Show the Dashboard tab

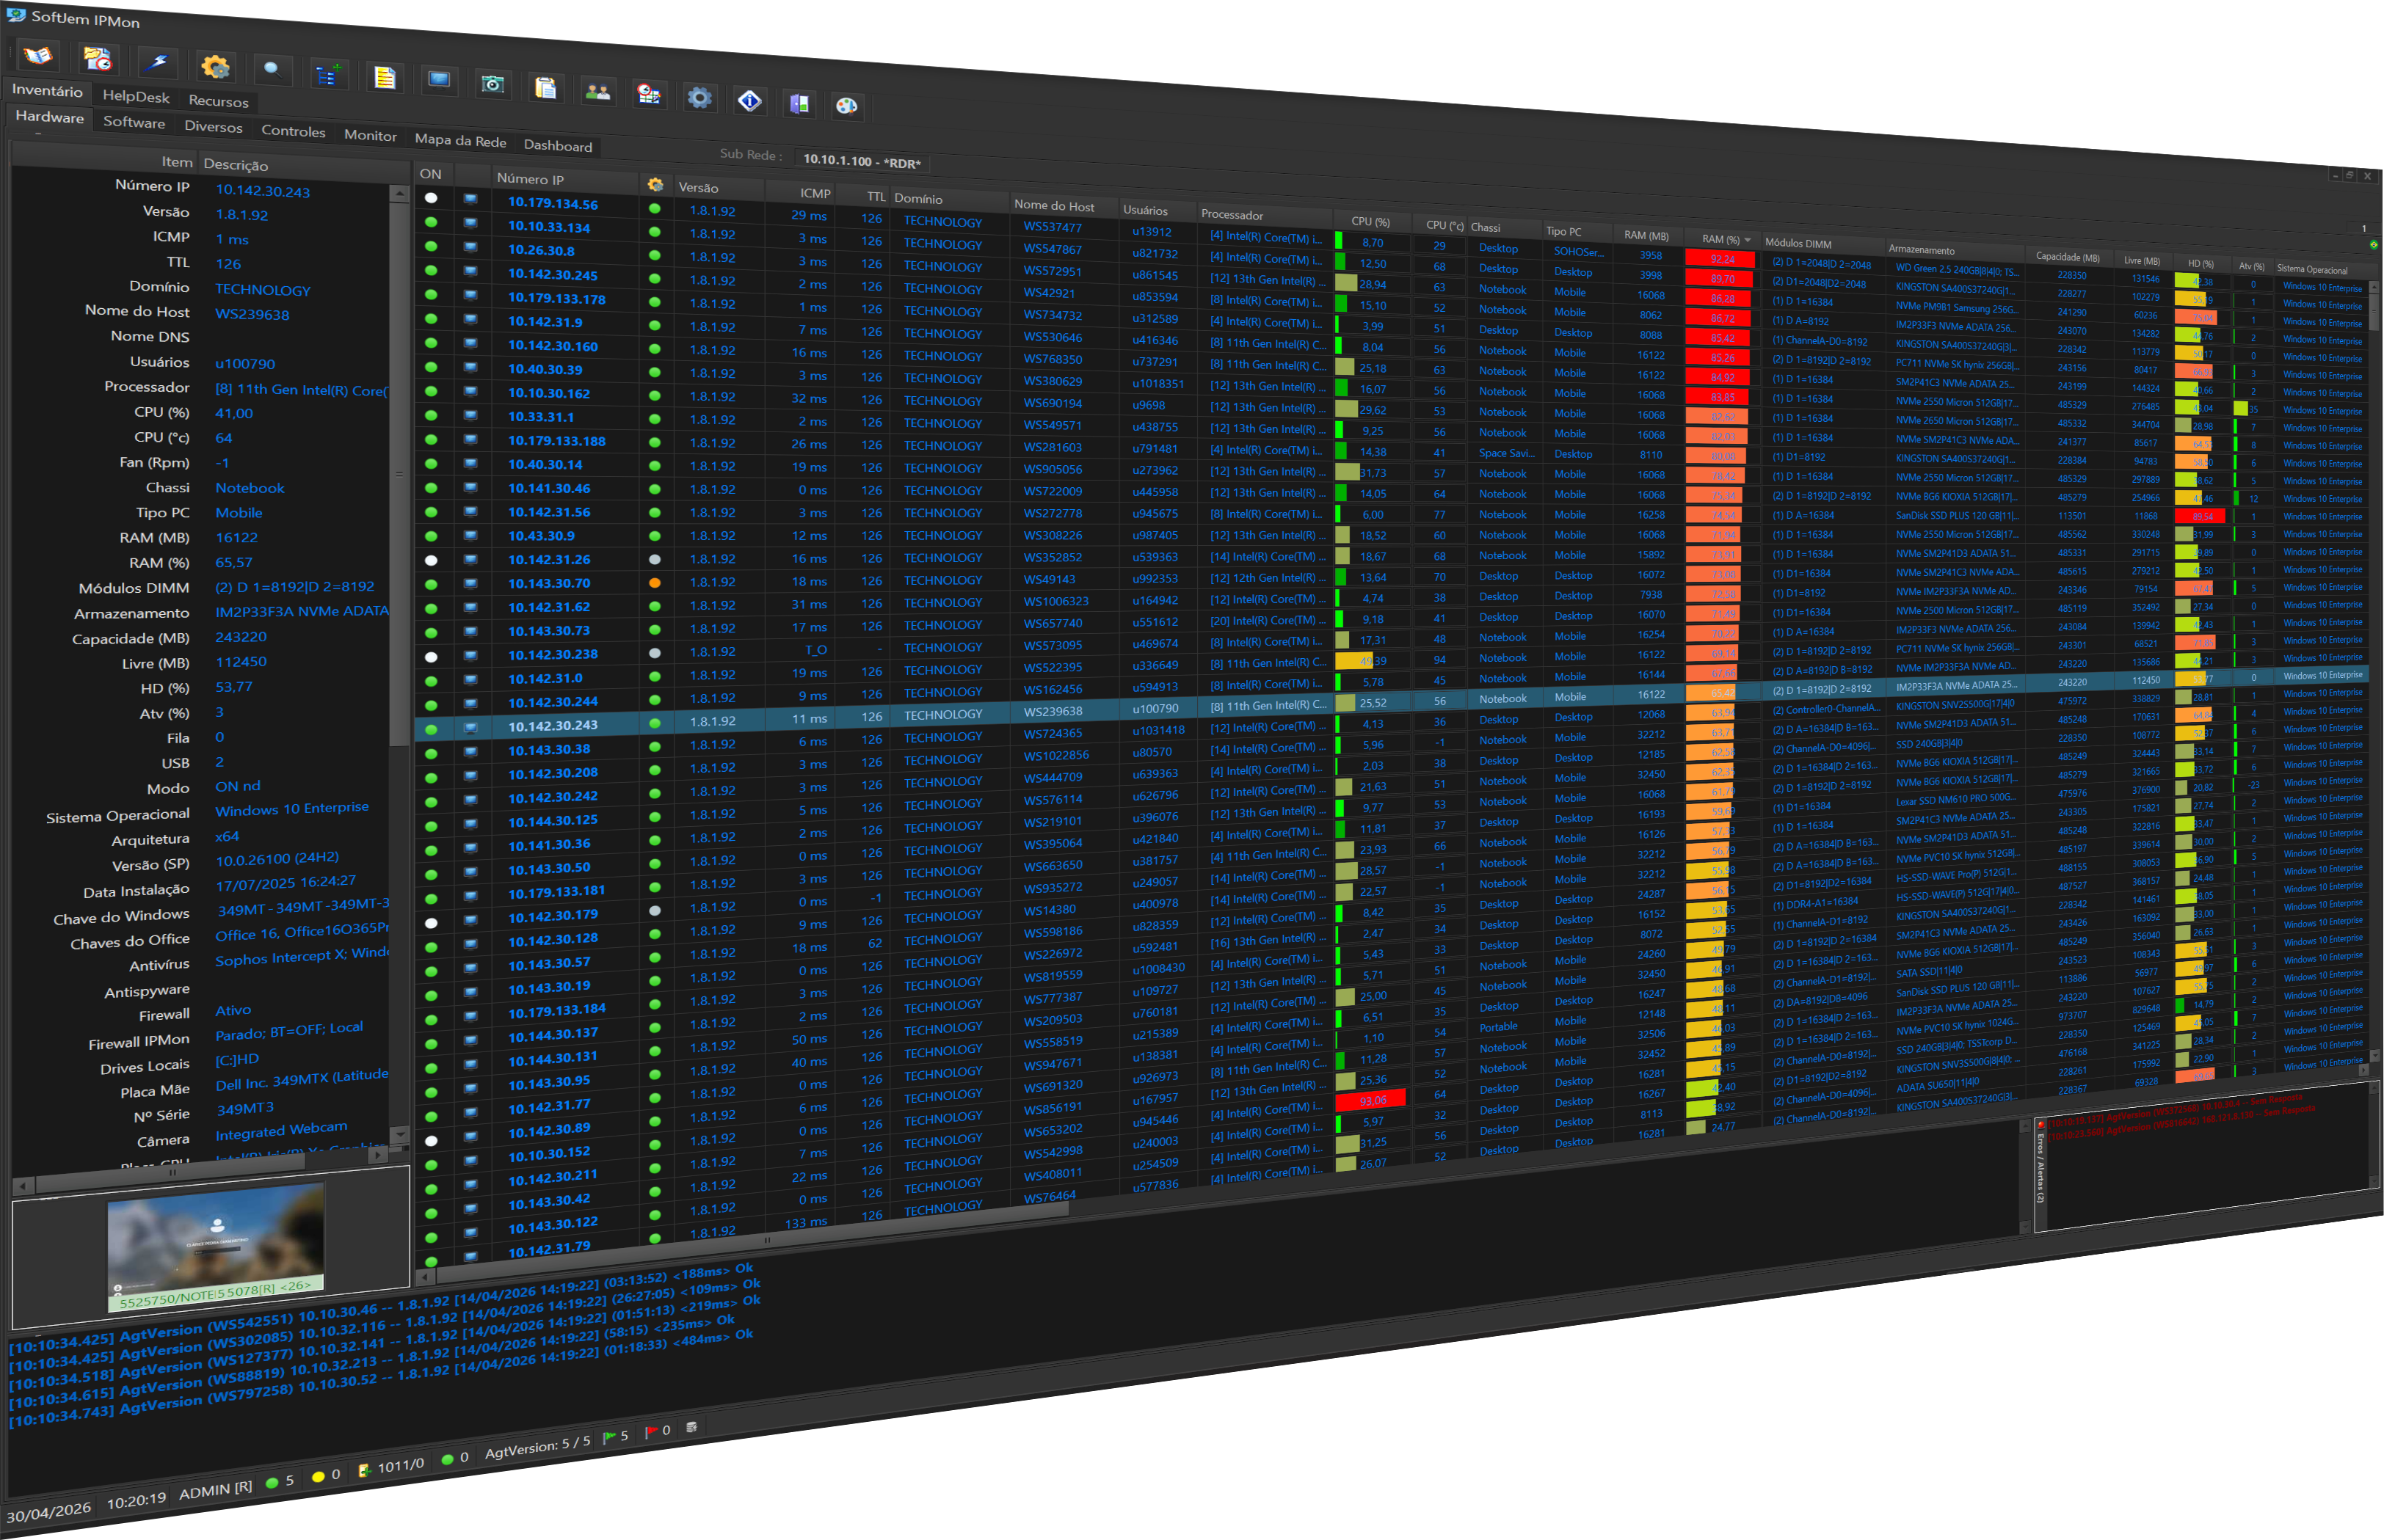pyautogui.click(x=559, y=146)
